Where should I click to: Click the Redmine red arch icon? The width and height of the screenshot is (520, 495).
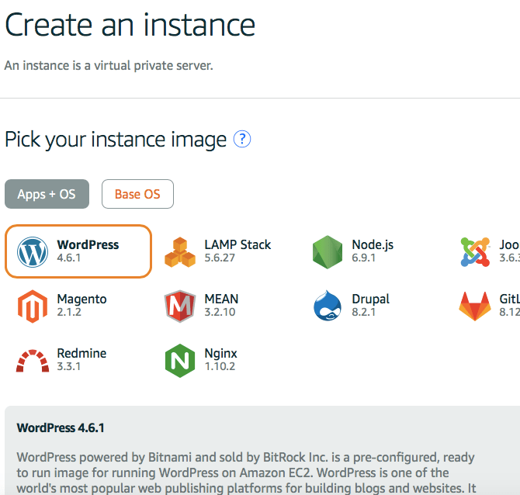[33, 361]
